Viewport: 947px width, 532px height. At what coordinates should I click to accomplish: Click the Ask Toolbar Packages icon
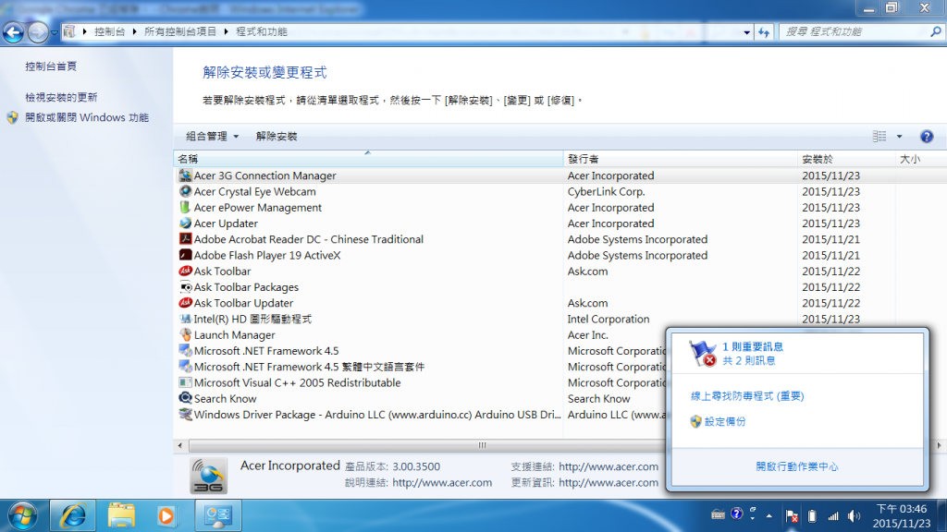point(185,287)
